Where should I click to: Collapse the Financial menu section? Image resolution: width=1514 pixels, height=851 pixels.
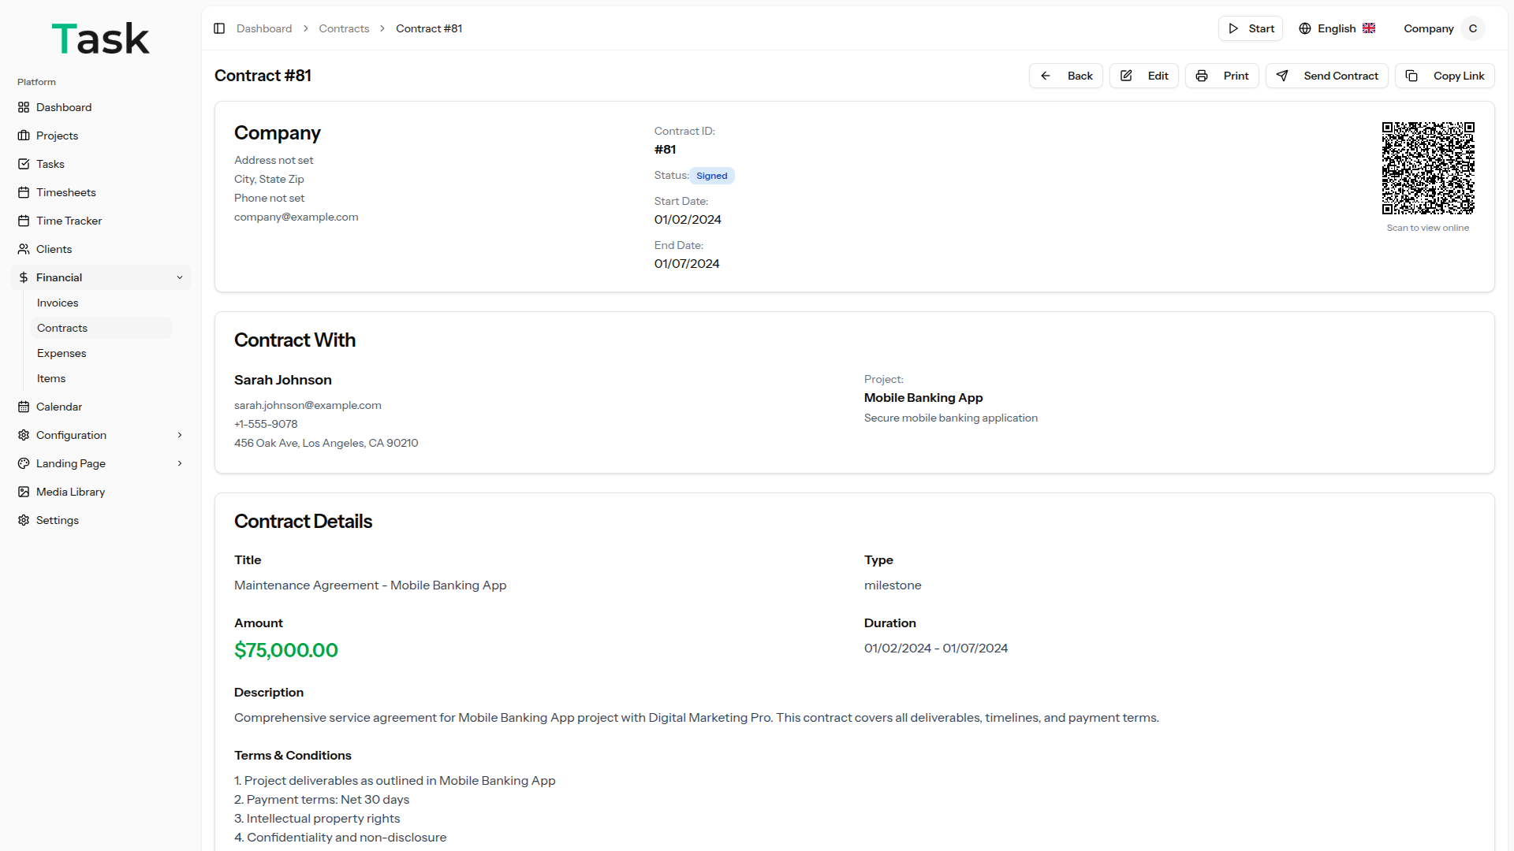coord(180,277)
